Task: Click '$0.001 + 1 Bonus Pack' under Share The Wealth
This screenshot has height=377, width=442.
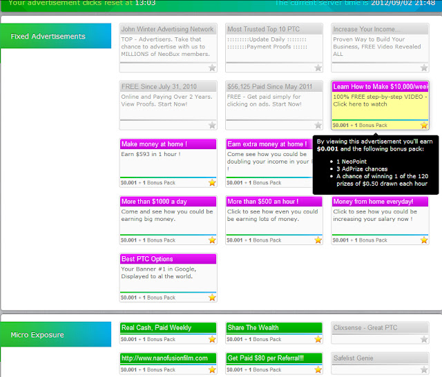Action: coord(254,339)
